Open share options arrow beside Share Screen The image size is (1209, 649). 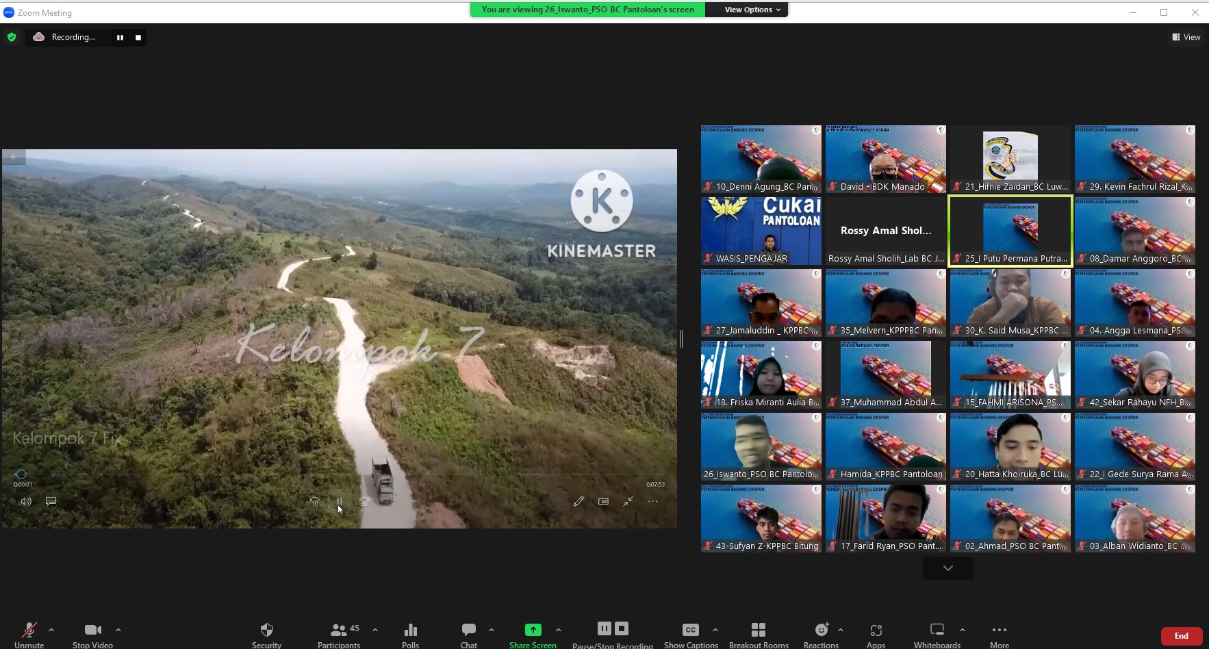click(559, 630)
